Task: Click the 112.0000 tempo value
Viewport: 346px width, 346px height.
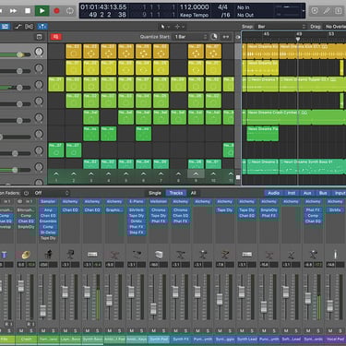Action: [x=194, y=7]
